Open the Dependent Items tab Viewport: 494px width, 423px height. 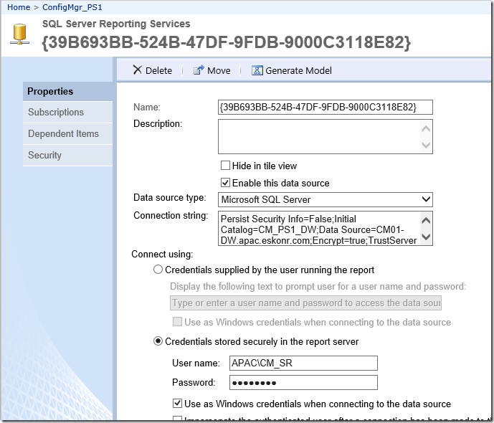click(x=63, y=134)
